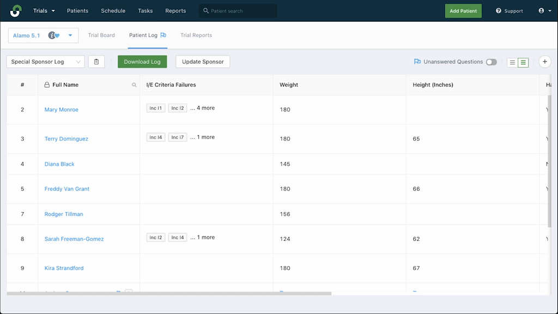Open the Schedule page
The image size is (558, 314).
tap(113, 11)
